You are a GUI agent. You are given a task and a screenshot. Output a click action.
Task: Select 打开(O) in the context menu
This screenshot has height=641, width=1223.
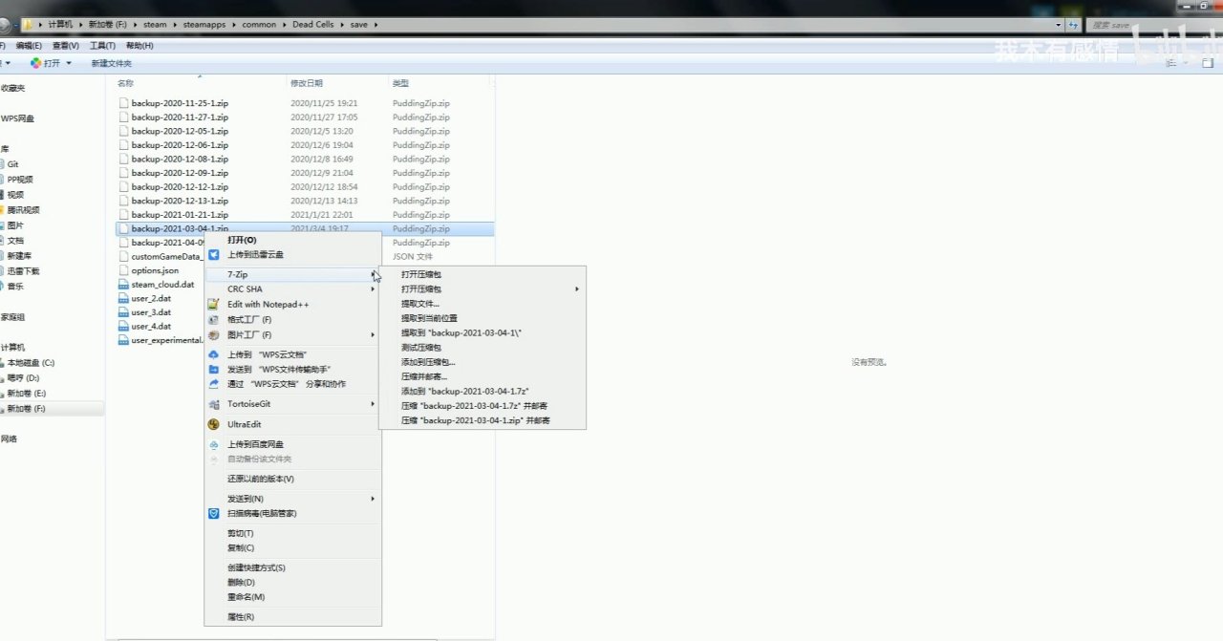pos(292,240)
